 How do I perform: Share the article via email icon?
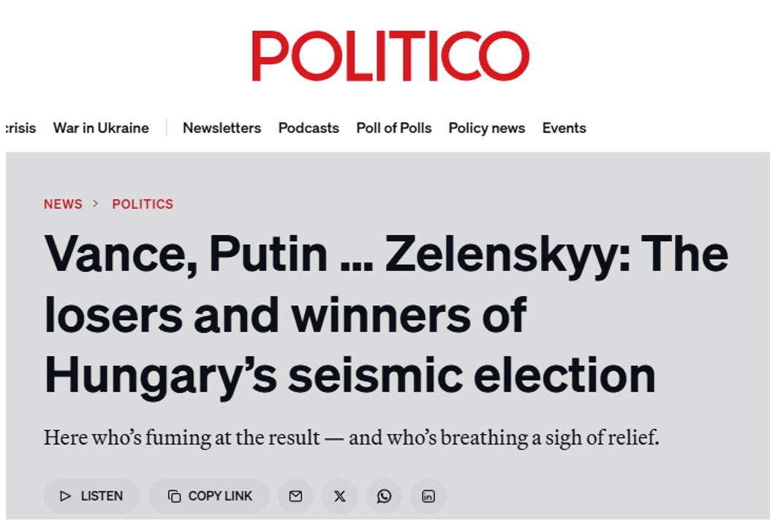295,495
